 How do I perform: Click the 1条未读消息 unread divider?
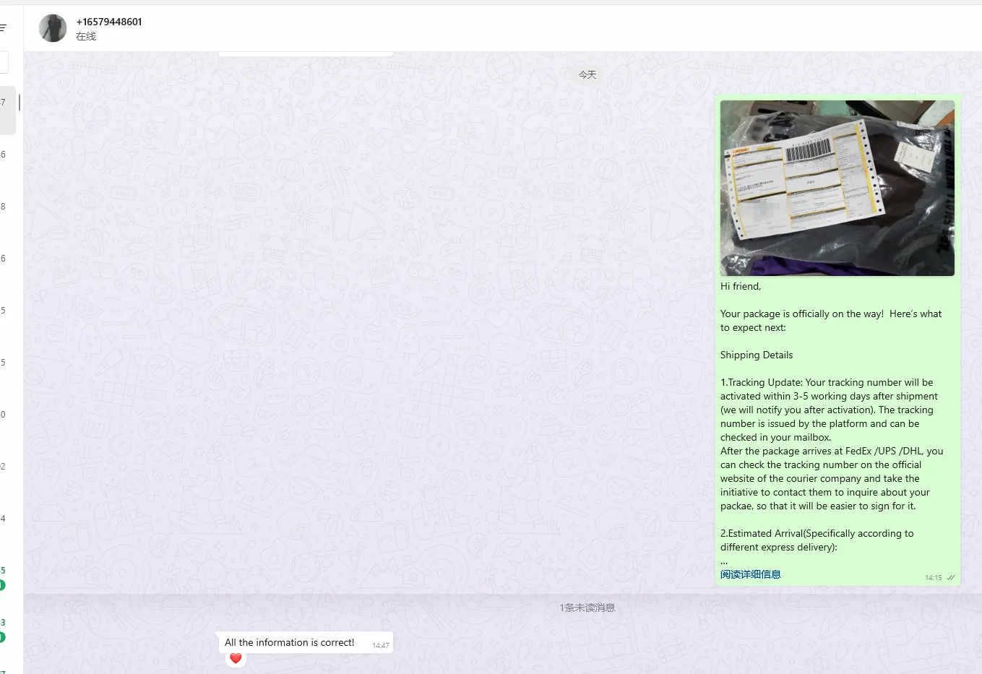[587, 608]
